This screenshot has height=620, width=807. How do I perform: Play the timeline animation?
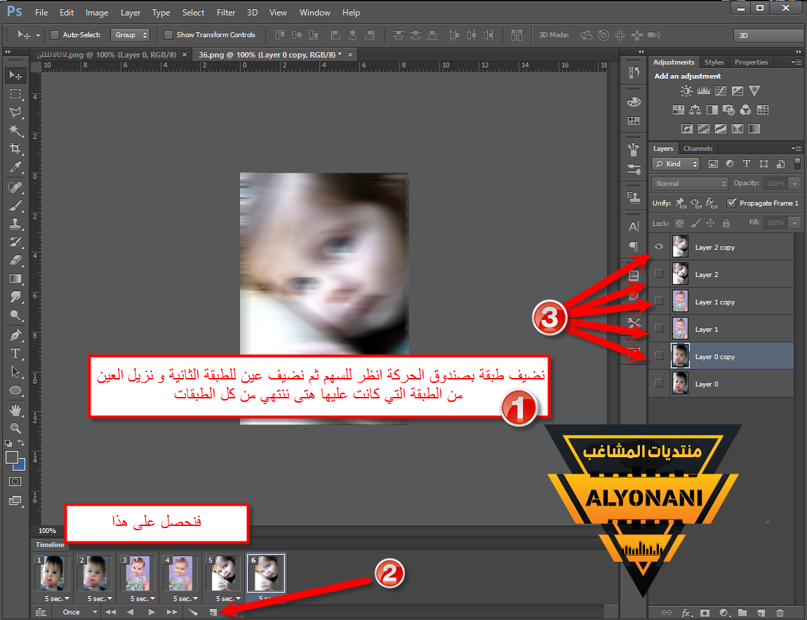pyautogui.click(x=152, y=612)
